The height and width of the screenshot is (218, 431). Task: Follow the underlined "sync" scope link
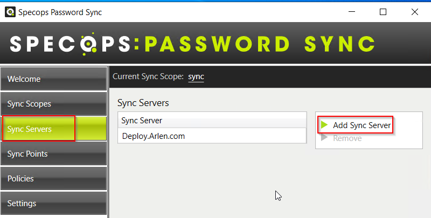click(x=196, y=76)
